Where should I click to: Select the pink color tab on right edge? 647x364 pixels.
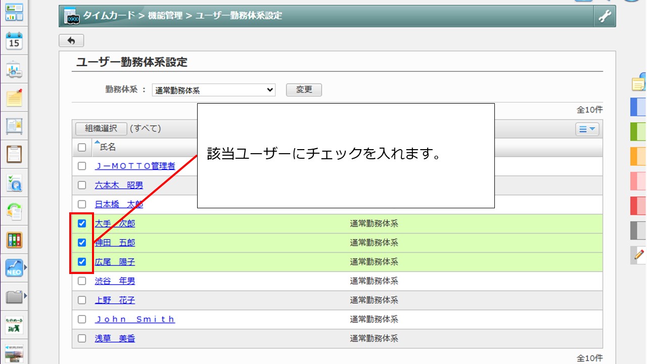click(x=638, y=181)
